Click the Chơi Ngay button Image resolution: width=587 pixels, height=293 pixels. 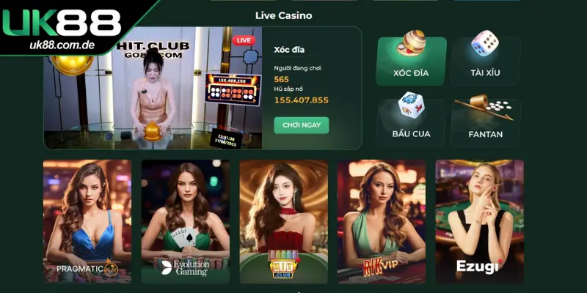tap(302, 125)
